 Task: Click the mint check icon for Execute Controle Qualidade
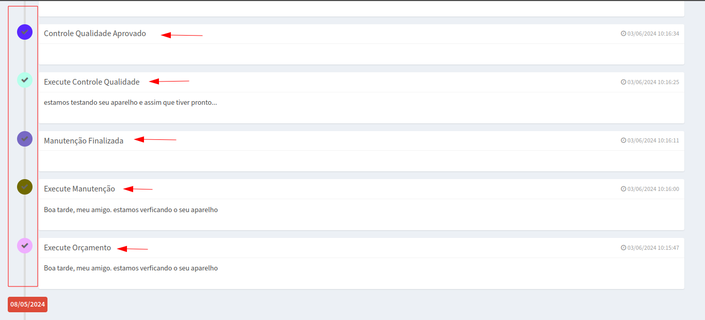[x=25, y=80]
